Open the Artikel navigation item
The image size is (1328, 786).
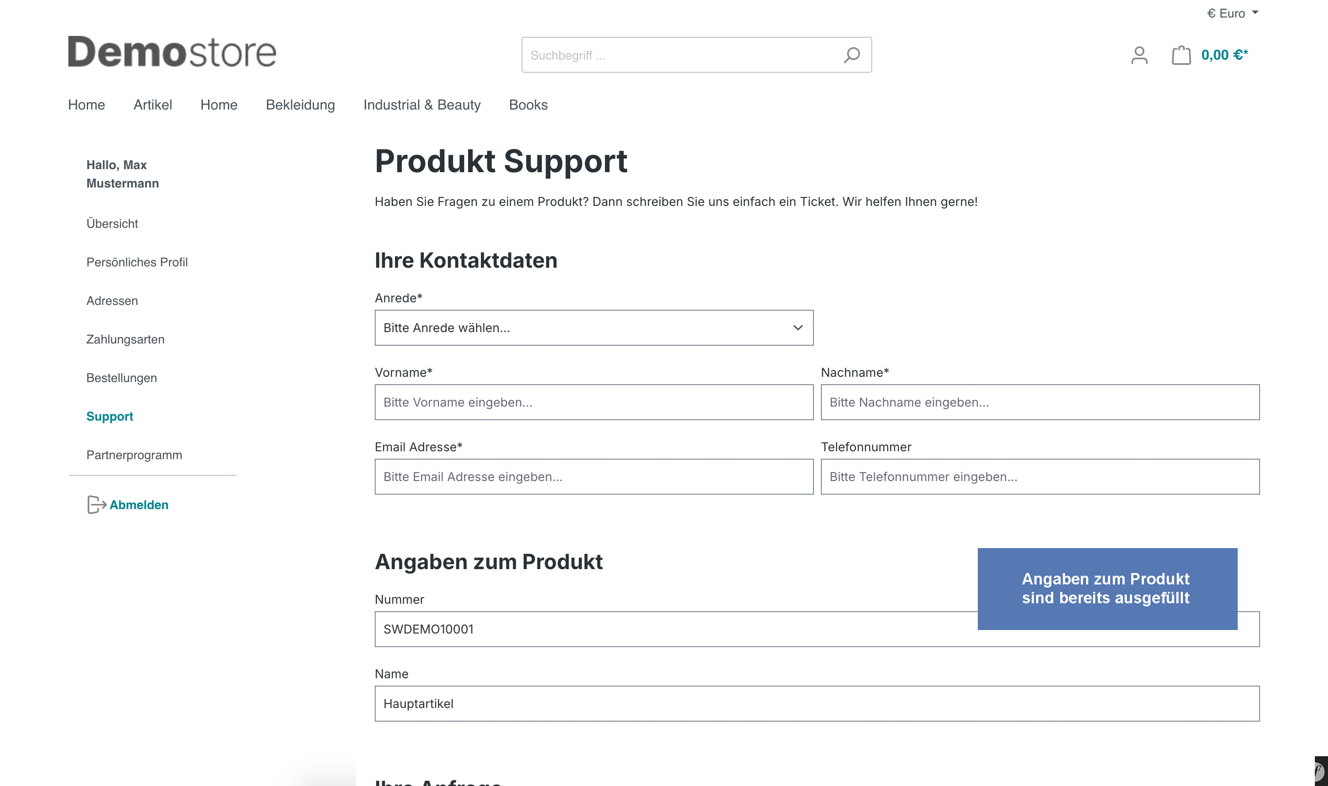[x=153, y=105]
